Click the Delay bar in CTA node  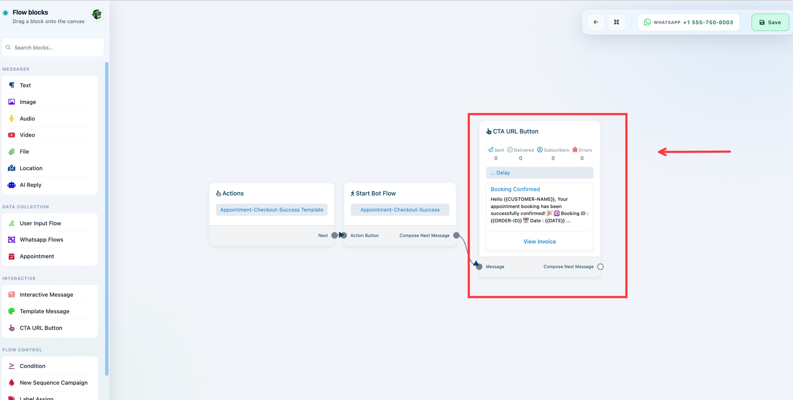[x=540, y=173]
